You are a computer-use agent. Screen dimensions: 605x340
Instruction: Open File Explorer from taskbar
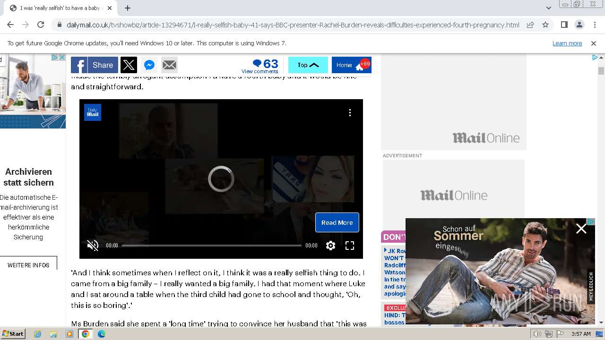53,334
